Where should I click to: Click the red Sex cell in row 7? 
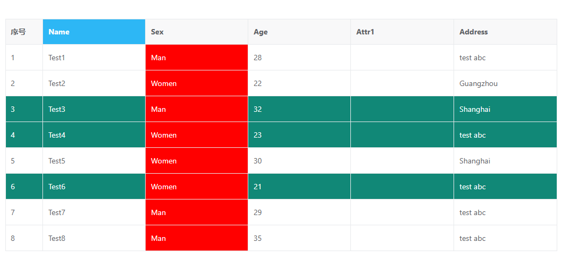point(196,212)
